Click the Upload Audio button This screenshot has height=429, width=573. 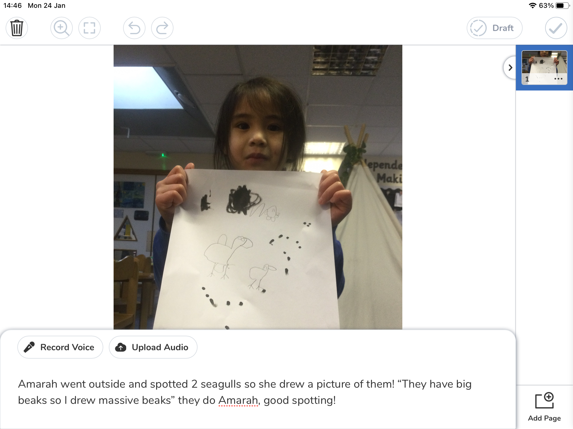coord(153,347)
